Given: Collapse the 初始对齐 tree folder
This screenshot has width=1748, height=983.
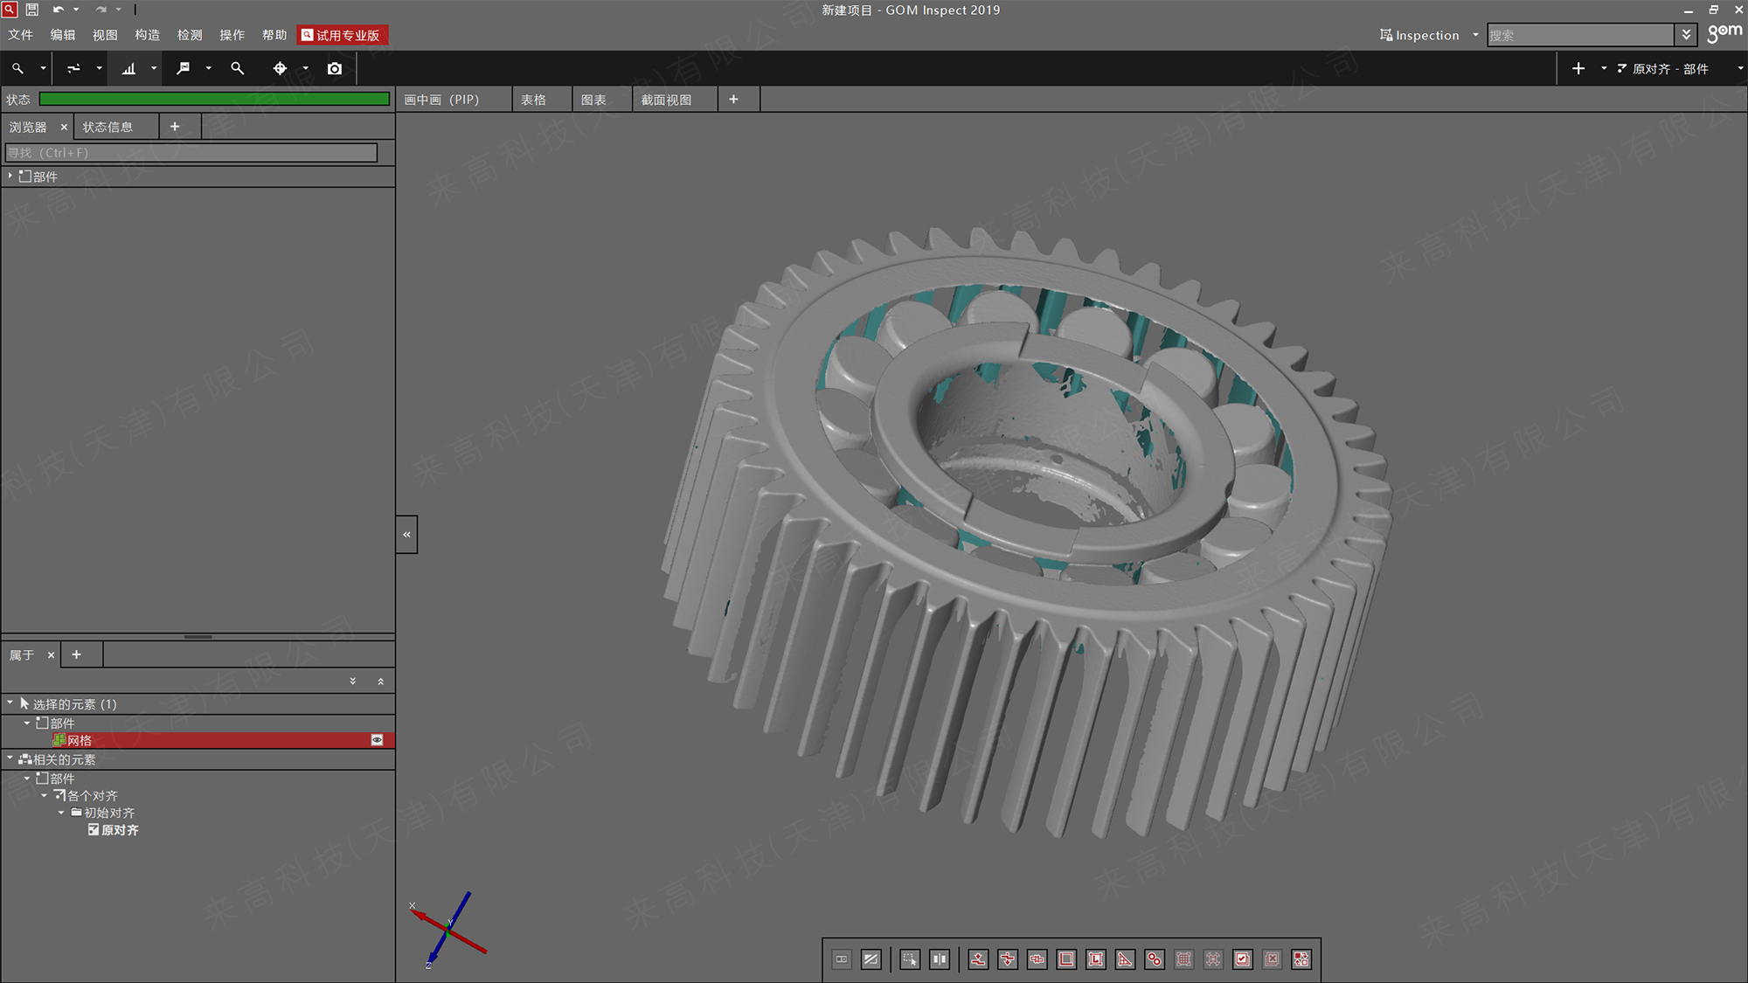Looking at the screenshot, I should pos(61,813).
